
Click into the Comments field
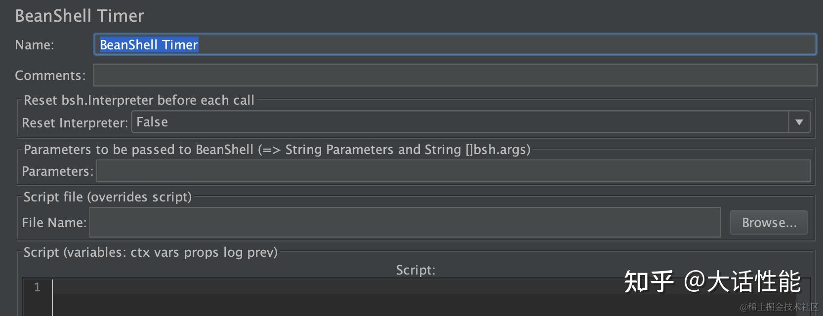[454, 76]
